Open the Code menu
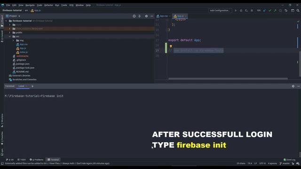Image resolution: width=301 pixels, height=169 pixels. coord(40,5)
